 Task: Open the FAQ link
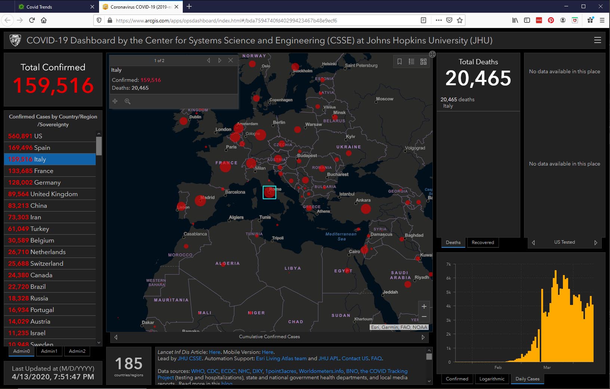(376, 358)
